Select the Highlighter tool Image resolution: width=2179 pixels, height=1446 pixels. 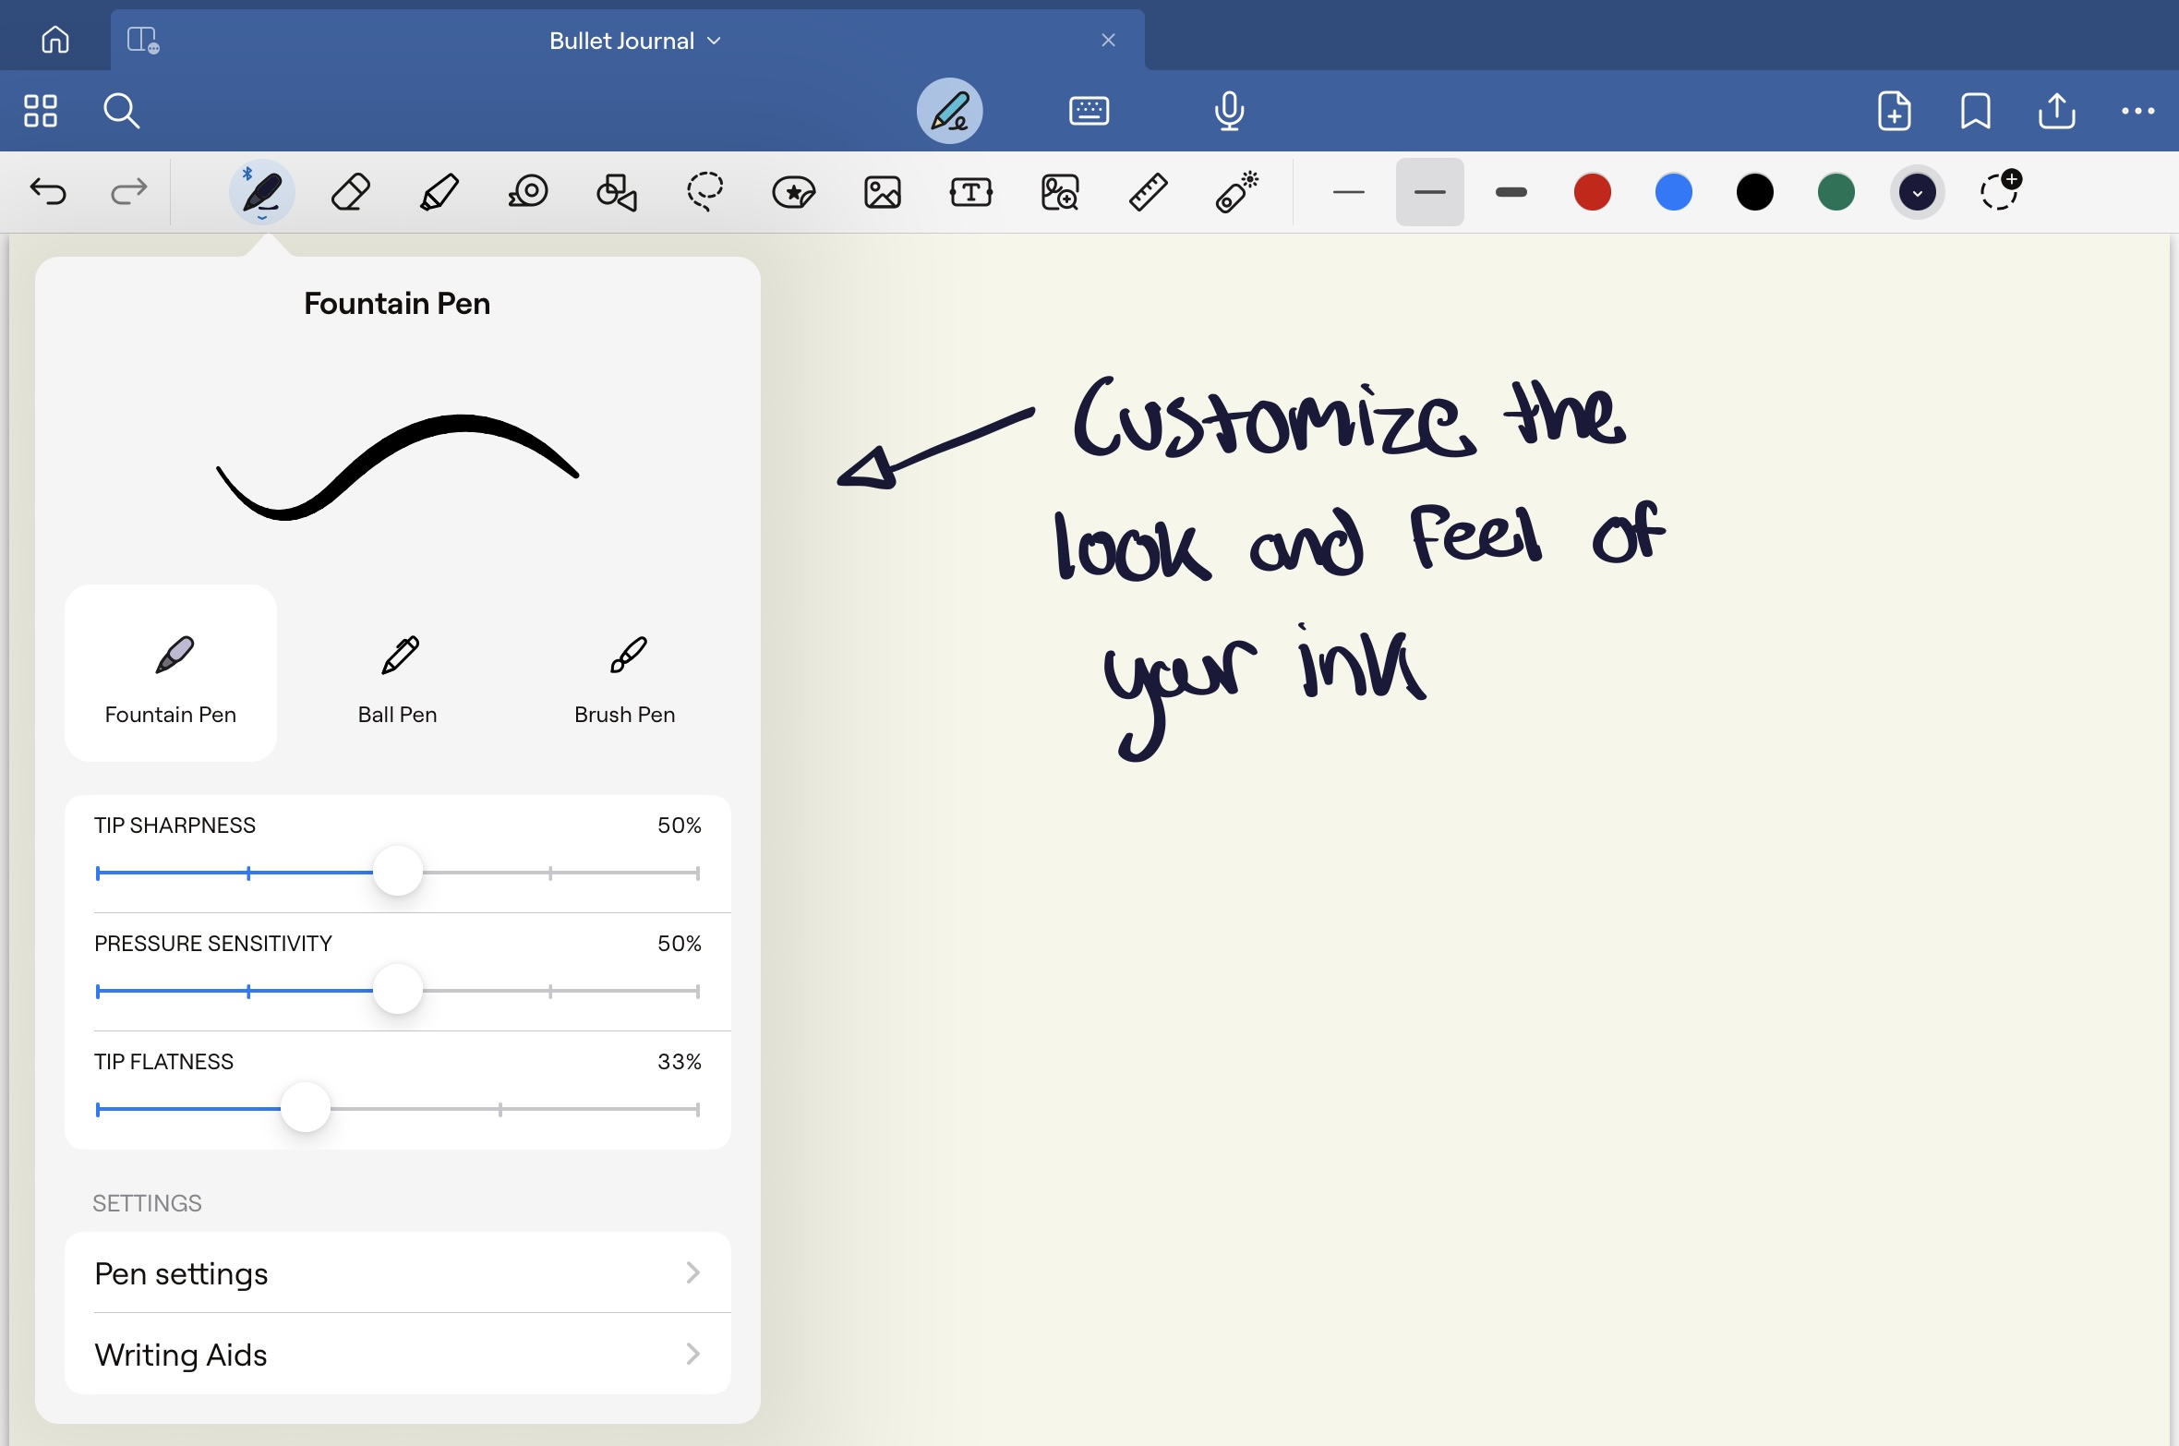(439, 192)
